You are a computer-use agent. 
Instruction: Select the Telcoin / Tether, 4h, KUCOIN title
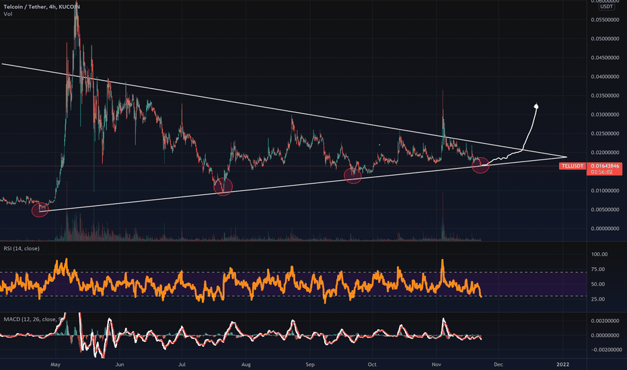click(42, 7)
